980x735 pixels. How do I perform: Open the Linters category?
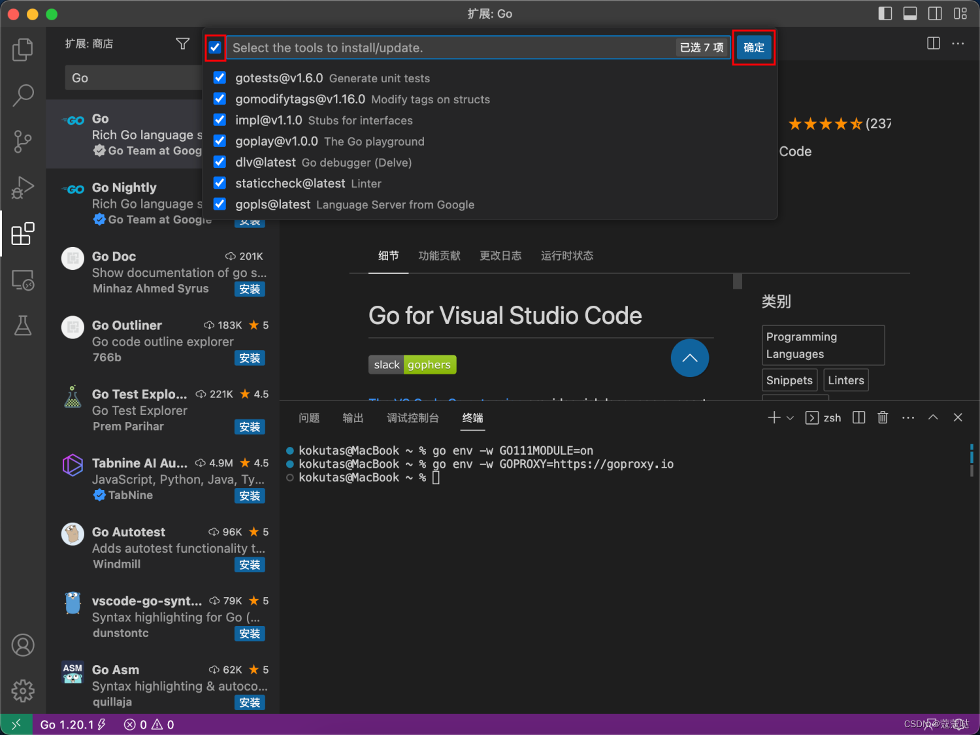click(846, 380)
